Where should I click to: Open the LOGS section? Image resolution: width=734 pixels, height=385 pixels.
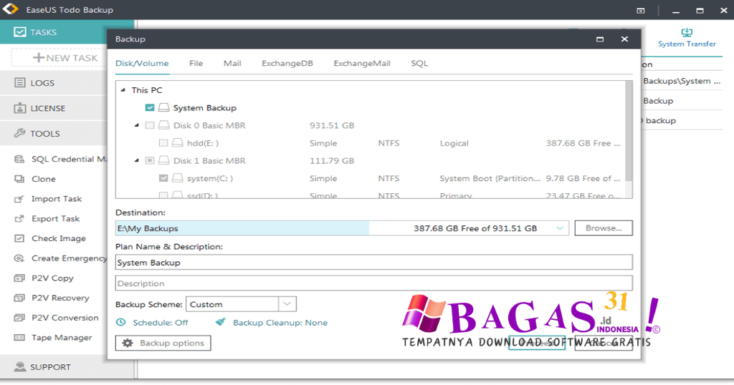pos(53,83)
